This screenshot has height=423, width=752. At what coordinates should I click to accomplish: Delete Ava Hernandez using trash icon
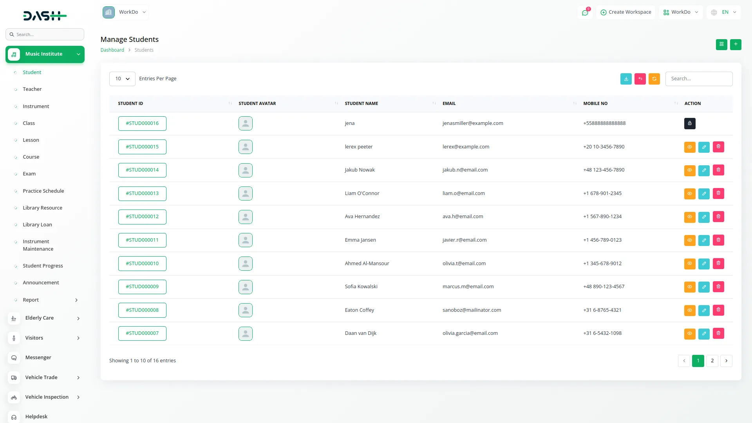coord(718,217)
